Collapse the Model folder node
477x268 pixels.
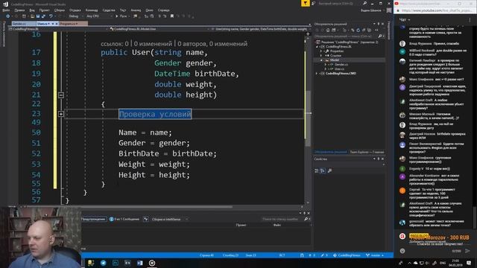click(321, 60)
